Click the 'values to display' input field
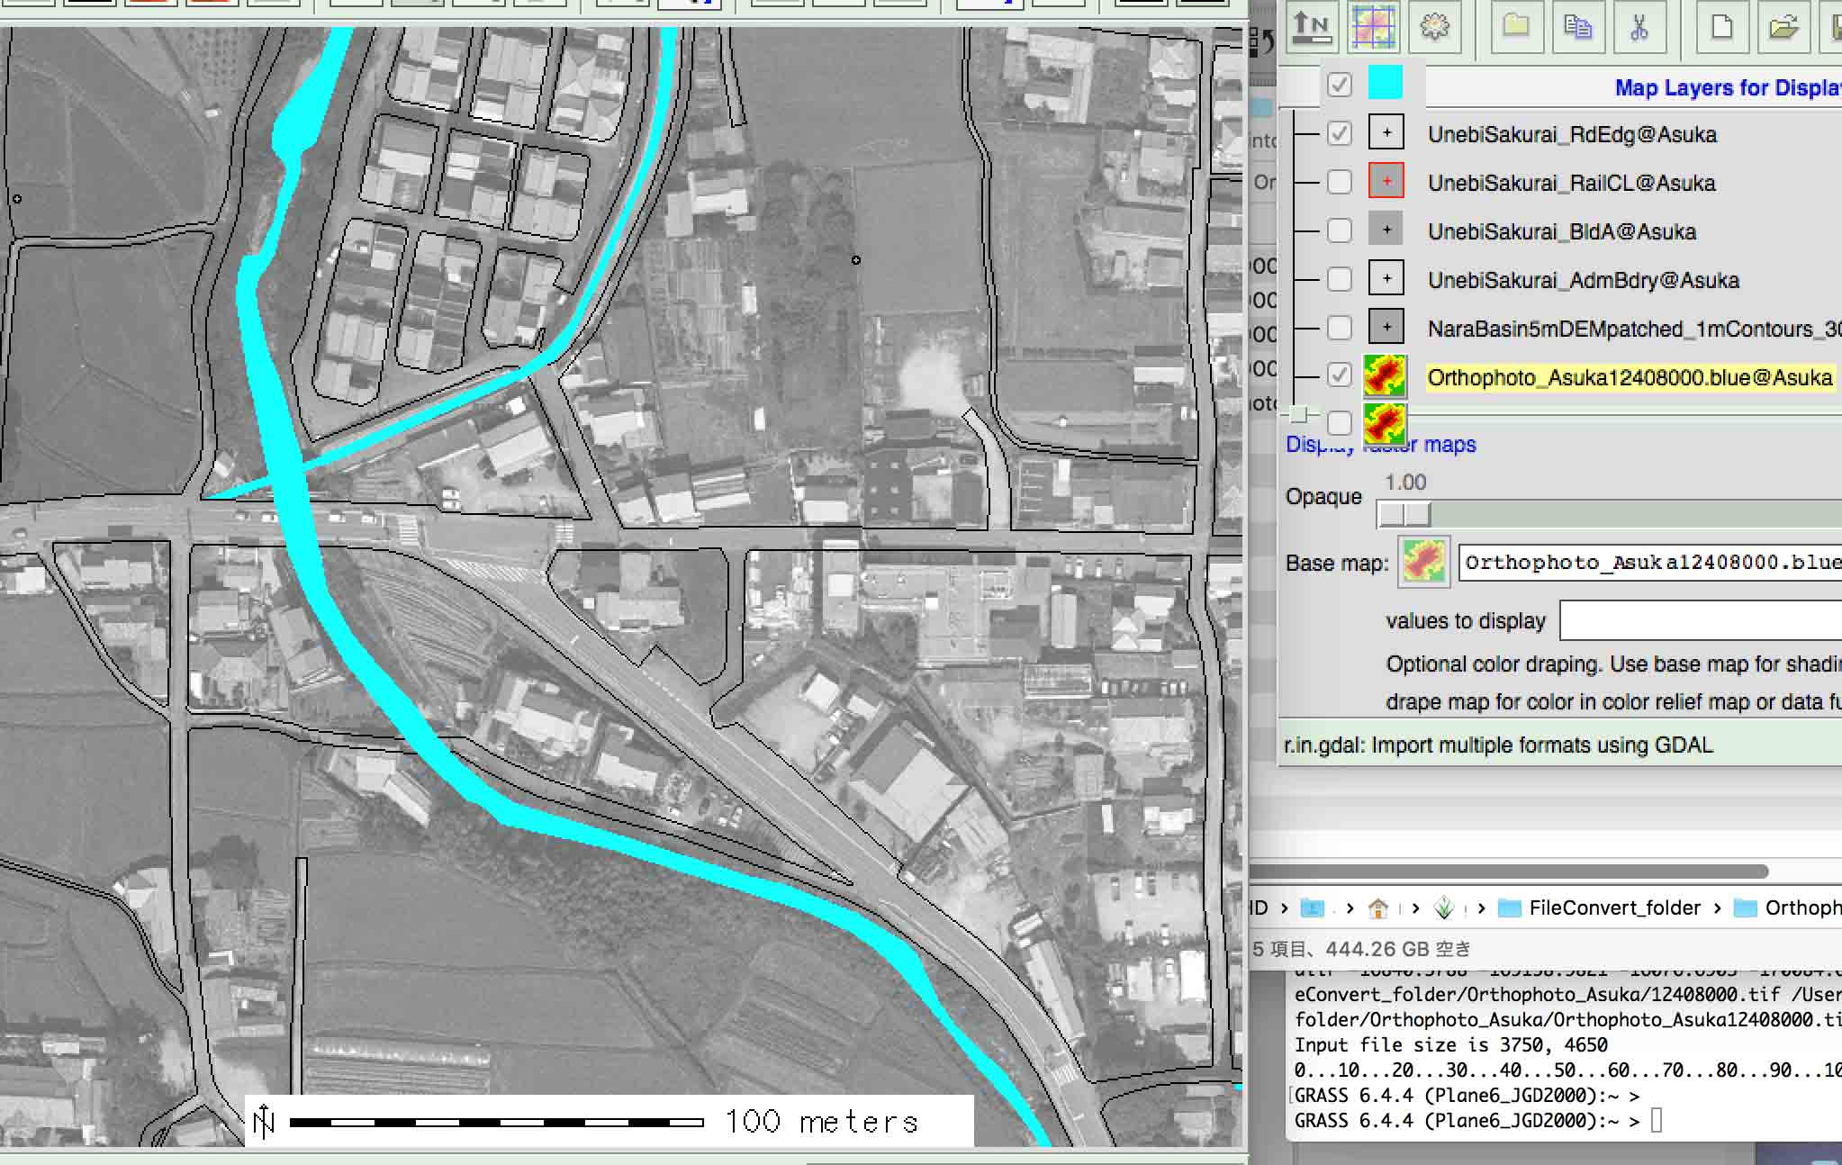Screen dimensions: 1842x1165 [1701, 620]
